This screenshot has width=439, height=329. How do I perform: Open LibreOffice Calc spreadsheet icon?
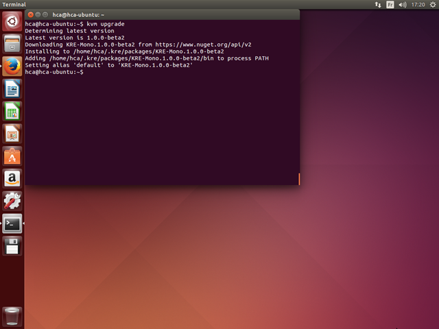tap(12, 111)
